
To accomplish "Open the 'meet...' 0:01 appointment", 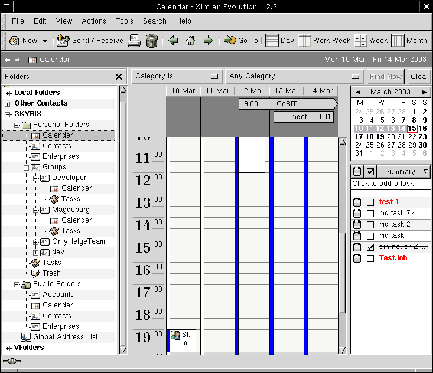I will point(304,117).
